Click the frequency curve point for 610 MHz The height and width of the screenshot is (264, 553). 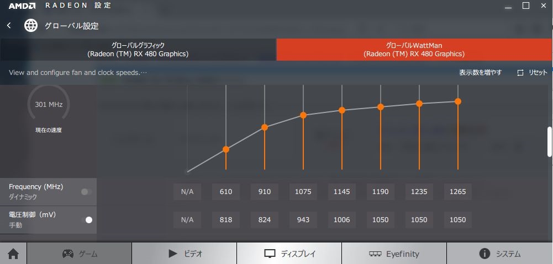tap(226, 149)
